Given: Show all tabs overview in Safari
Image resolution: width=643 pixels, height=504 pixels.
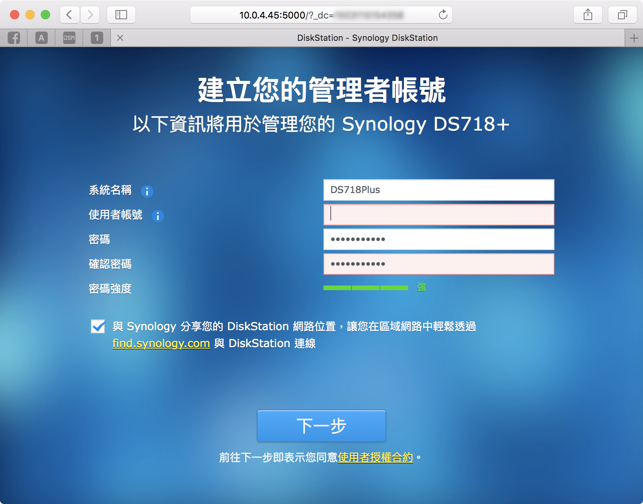Looking at the screenshot, I should (x=622, y=15).
